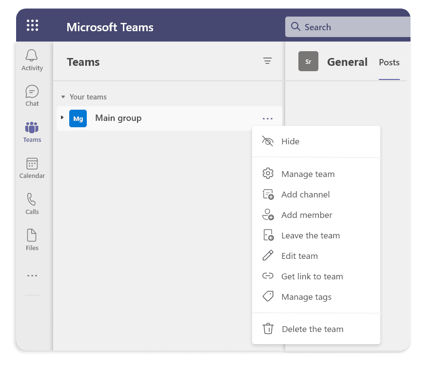
Task: Click the filter icon beside Teams header
Action: 267,61
